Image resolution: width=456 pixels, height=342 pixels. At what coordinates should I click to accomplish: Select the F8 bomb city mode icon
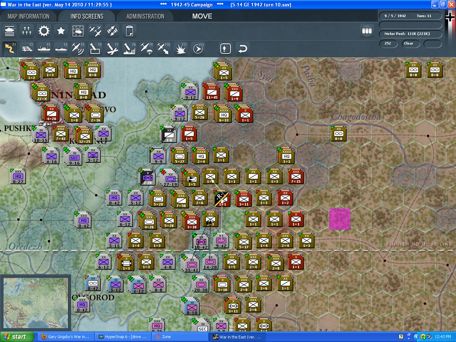[129, 48]
